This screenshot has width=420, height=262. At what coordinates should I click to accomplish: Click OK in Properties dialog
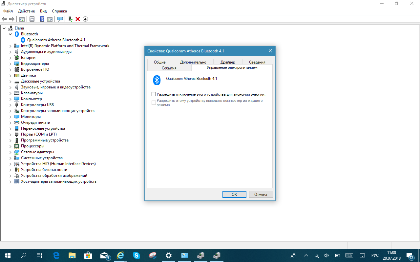pyautogui.click(x=234, y=194)
